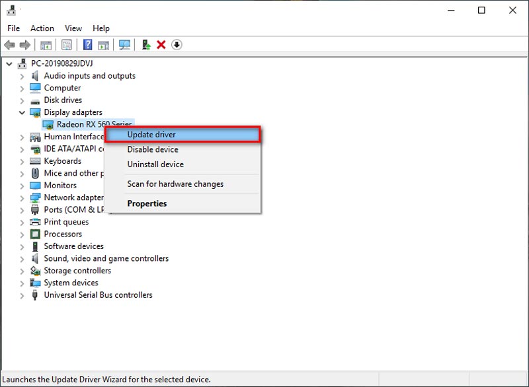This screenshot has height=387, width=529.
Task: Click the Storage controllers category icon
Action: point(35,271)
